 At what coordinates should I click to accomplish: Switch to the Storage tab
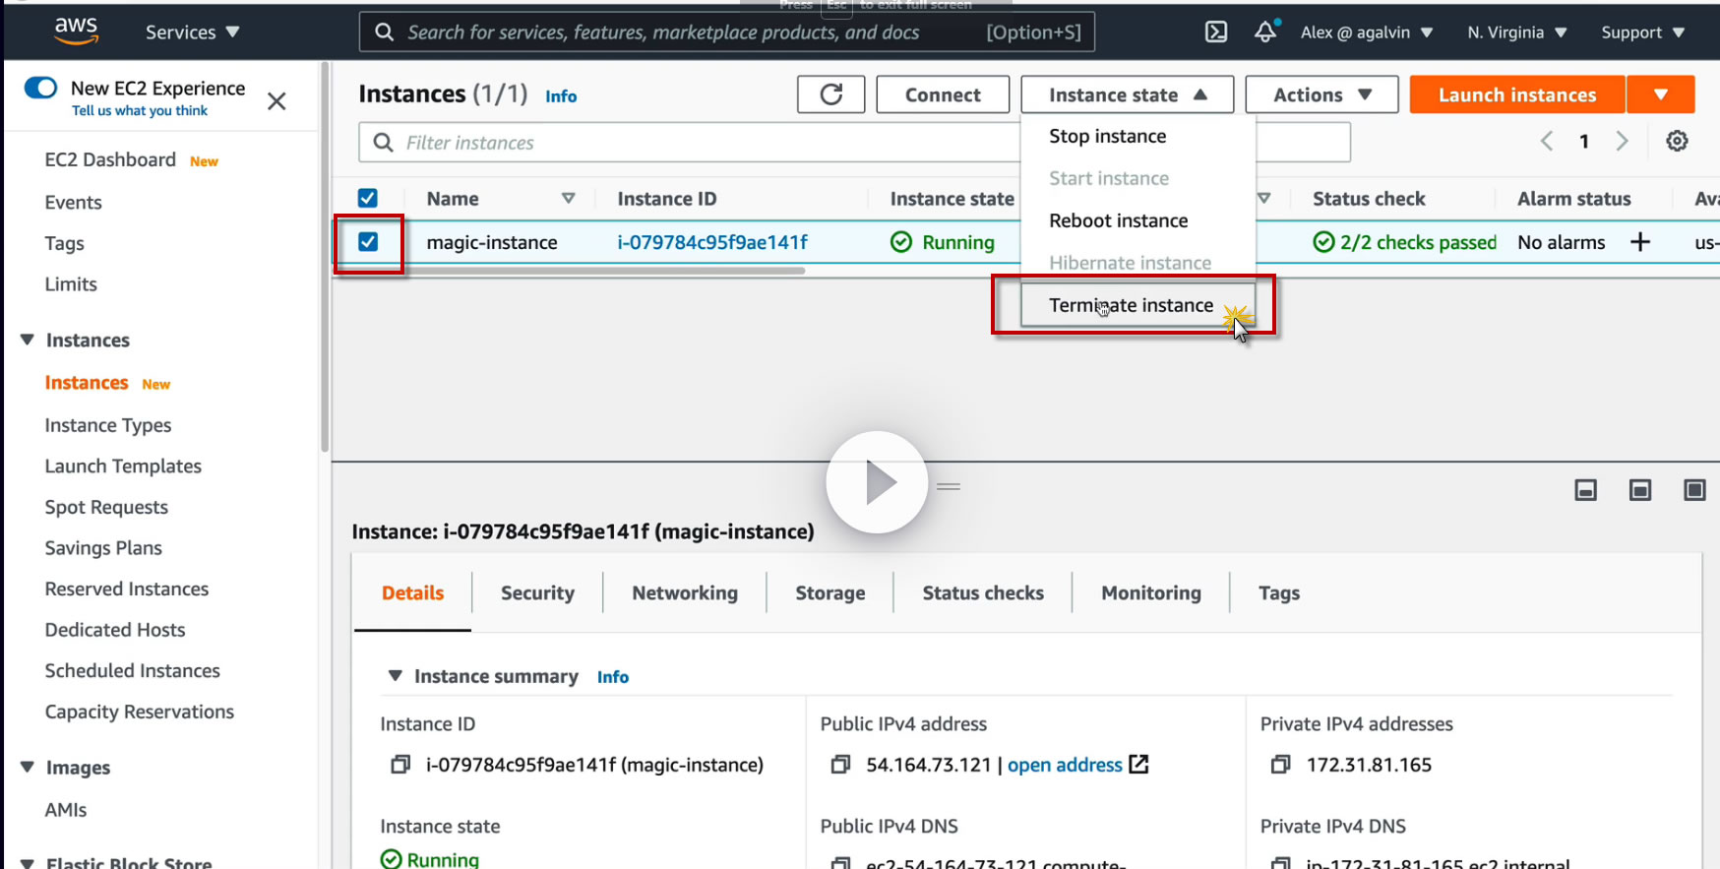coord(830,592)
